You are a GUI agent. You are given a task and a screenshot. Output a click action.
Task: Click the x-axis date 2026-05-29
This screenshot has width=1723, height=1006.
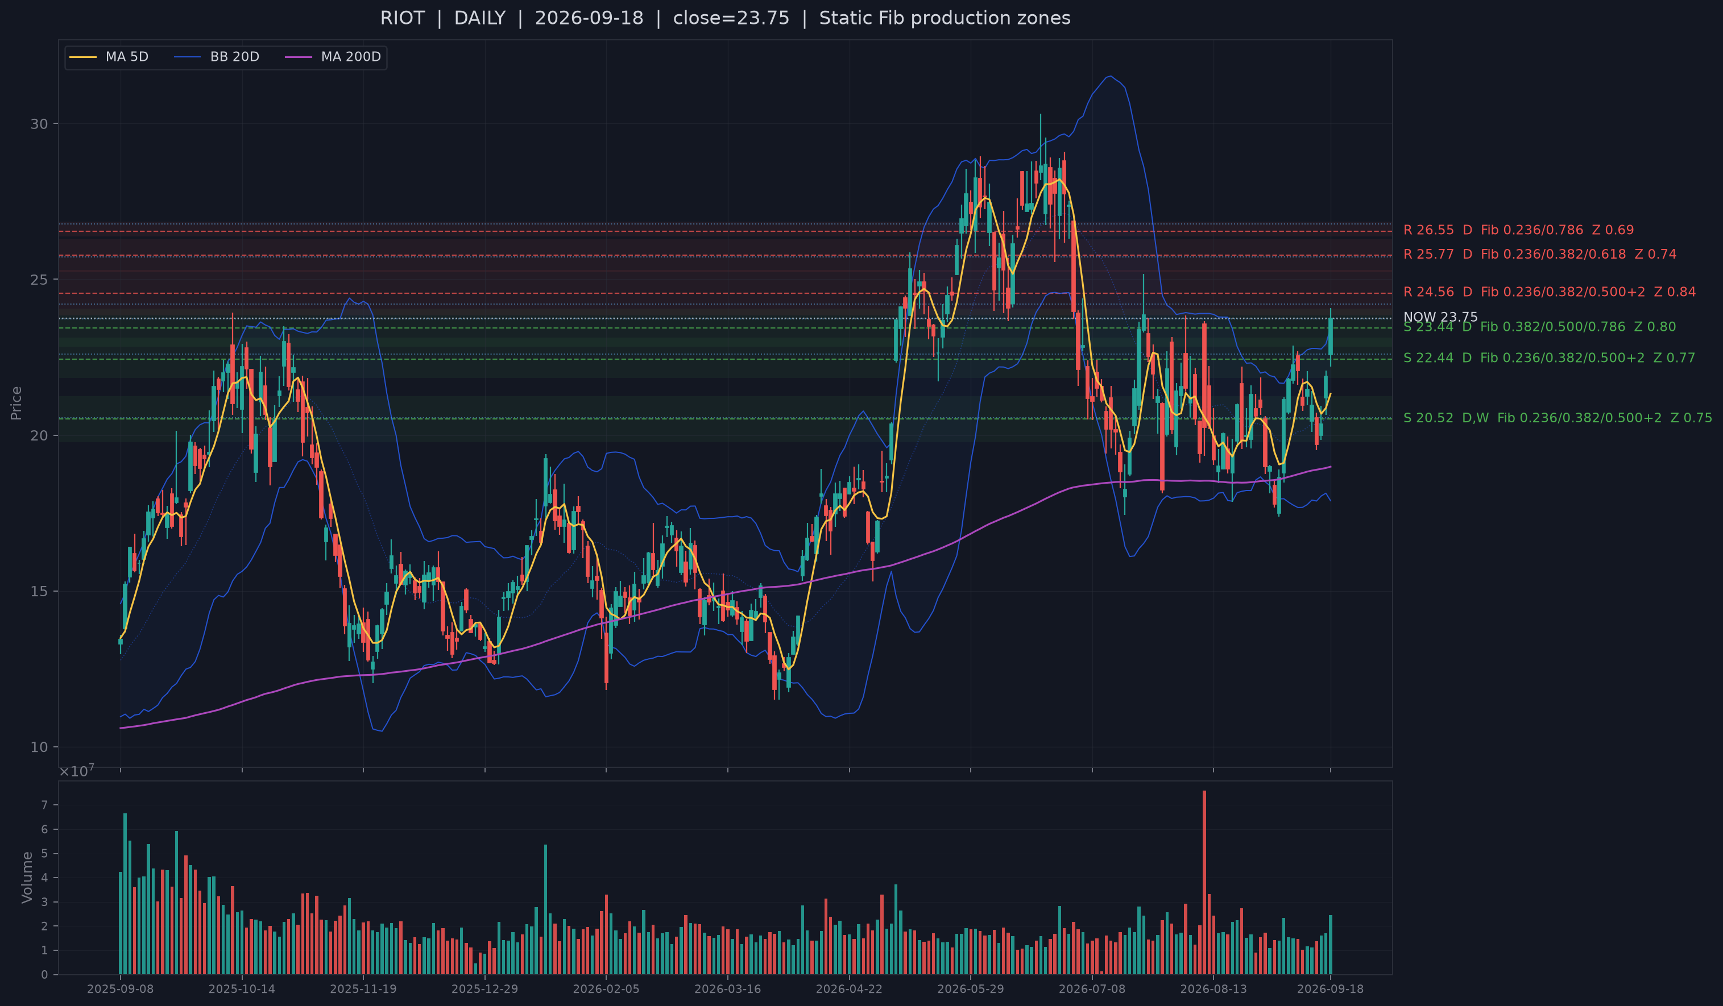click(x=970, y=989)
